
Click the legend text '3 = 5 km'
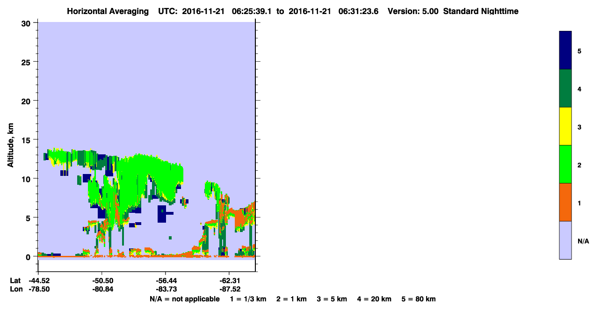[x=332, y=299]
